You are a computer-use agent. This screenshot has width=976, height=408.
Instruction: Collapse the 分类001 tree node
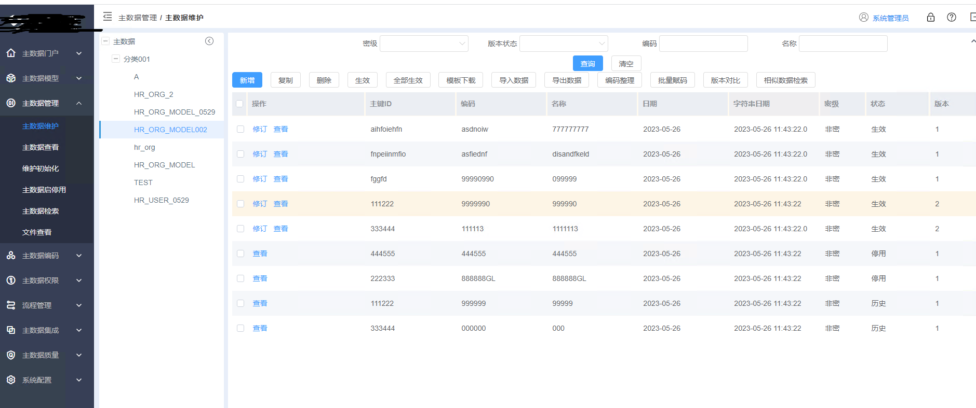[116, 59]
